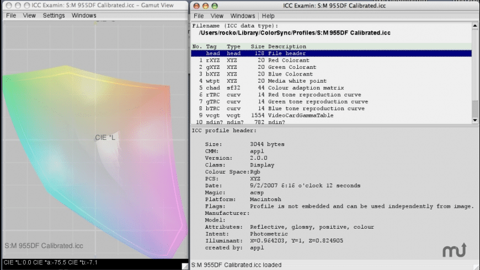The height and width of the screenshot is (270, 480).
Task: Open the Help menu in ICC Examin
Action: (x=268, y=16)
